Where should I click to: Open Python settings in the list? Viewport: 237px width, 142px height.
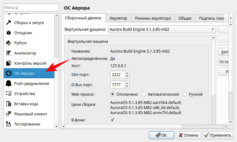coord(29,43)
